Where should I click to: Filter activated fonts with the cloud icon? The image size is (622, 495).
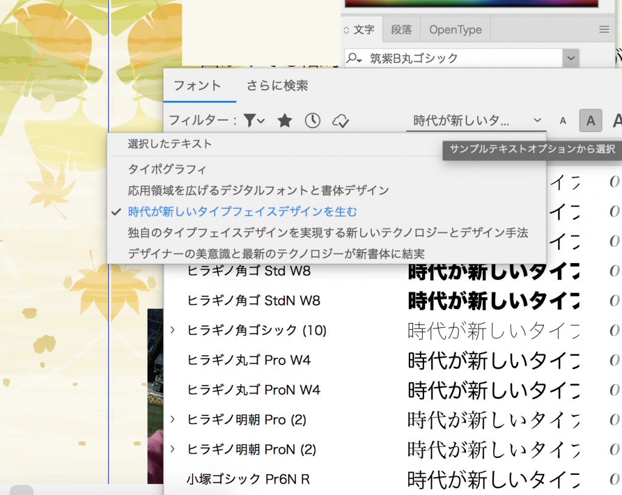[341, 121]
